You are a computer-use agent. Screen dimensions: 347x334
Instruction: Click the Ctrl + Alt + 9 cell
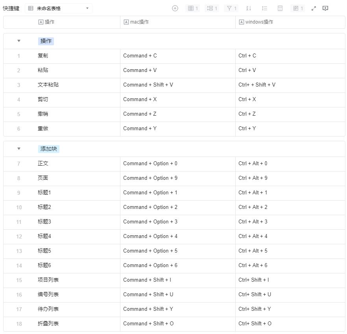tap(290, 178)
